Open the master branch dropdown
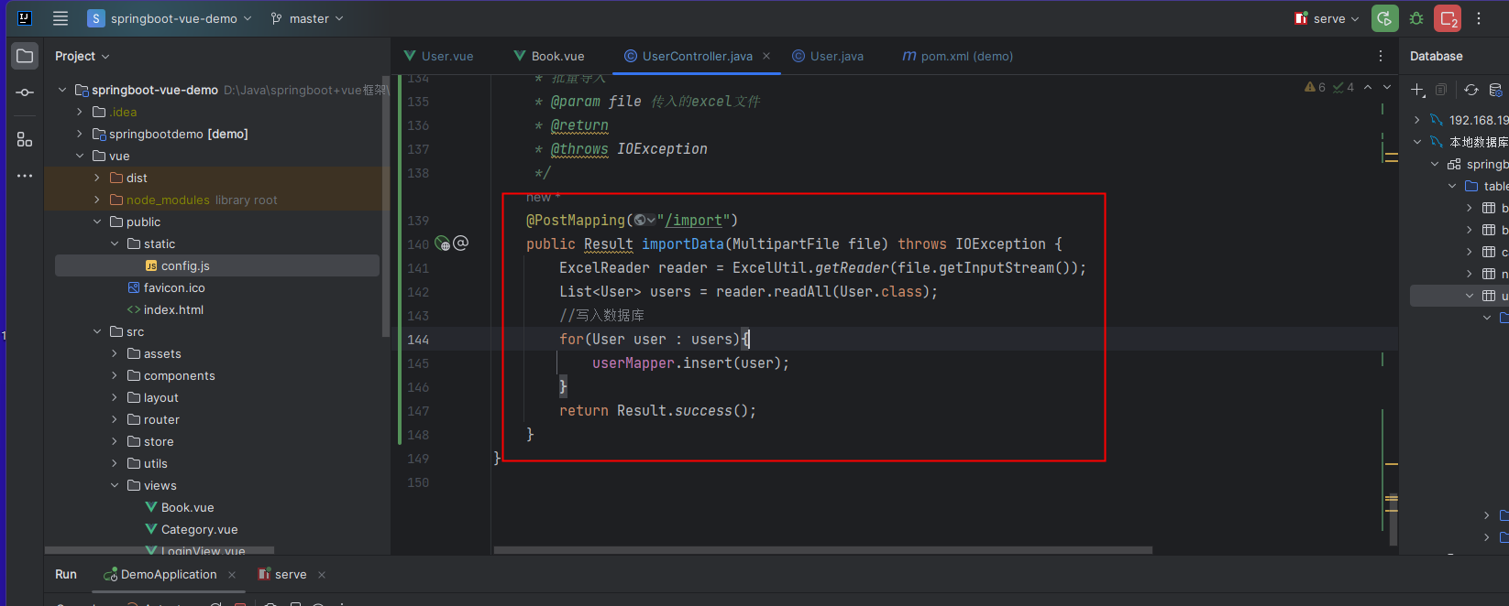 308,18
